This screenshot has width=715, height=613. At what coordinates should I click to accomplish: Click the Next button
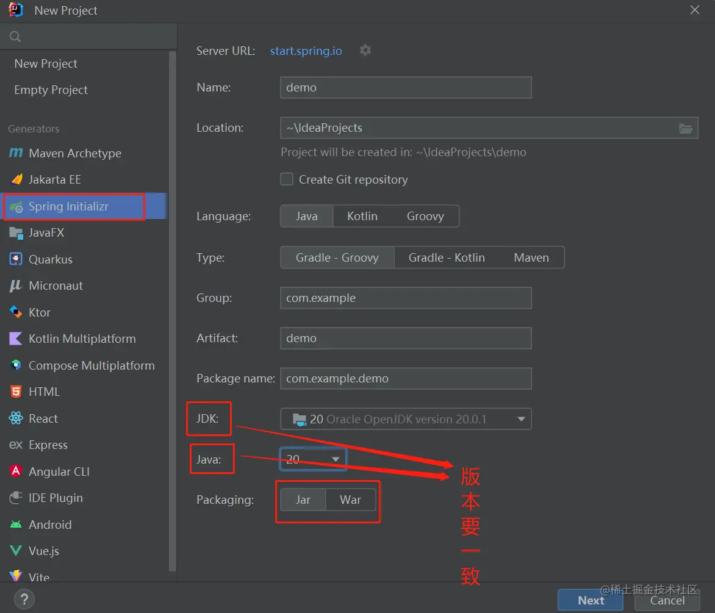pos(591,600)
